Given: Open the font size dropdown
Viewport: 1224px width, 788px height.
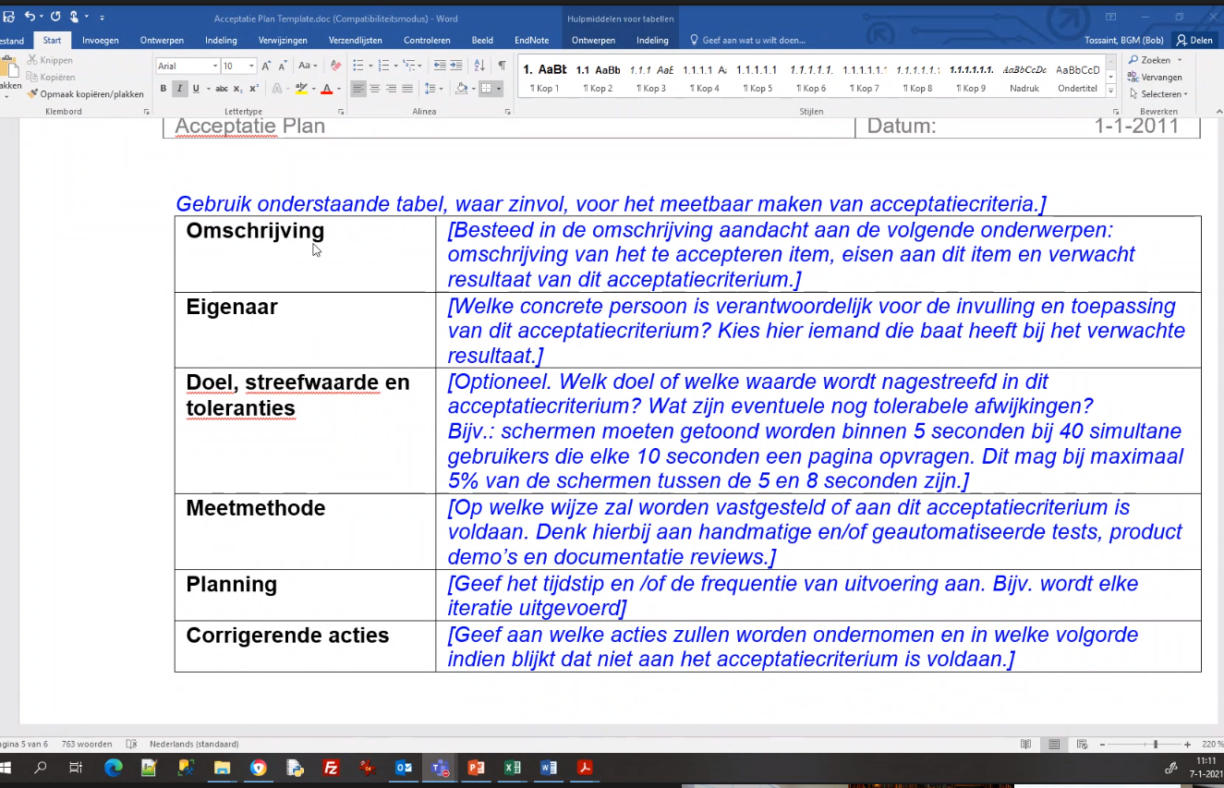Looking at the screenshot, I should (251, 67).
